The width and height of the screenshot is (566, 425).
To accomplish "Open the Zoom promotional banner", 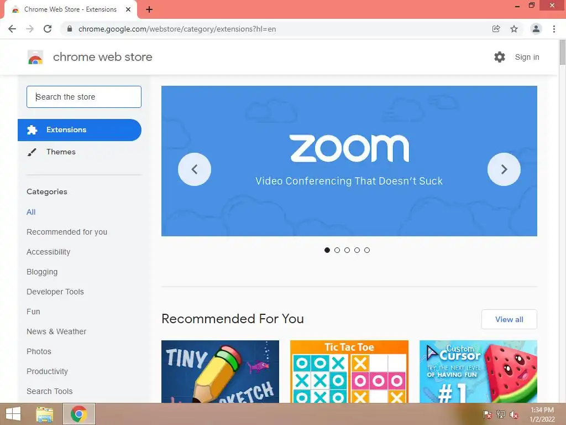I will [349, 161].
